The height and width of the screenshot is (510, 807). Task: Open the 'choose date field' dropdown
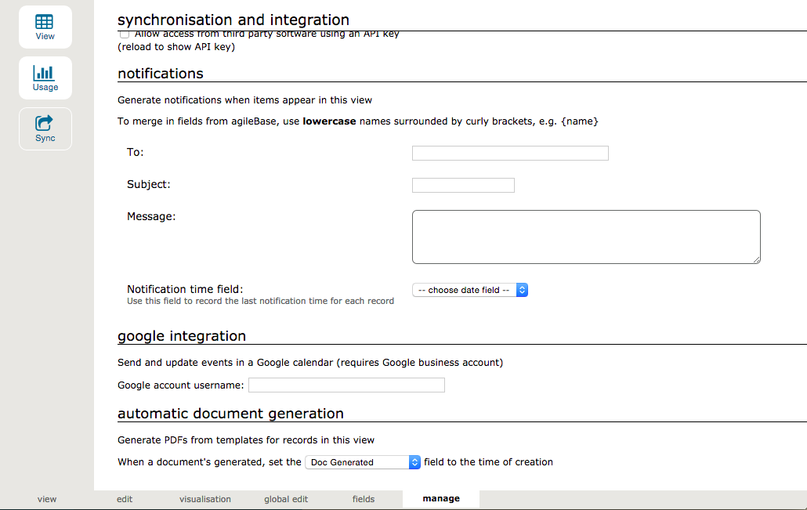click(x=470, y=290)
